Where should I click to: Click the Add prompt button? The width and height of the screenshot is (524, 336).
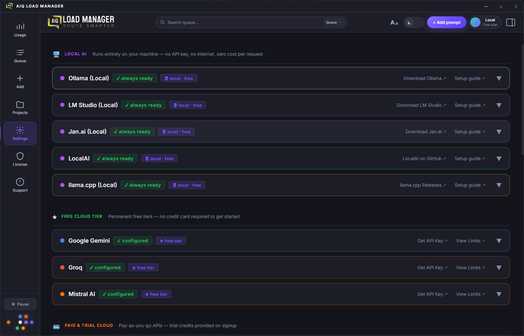tap(446, 22)
